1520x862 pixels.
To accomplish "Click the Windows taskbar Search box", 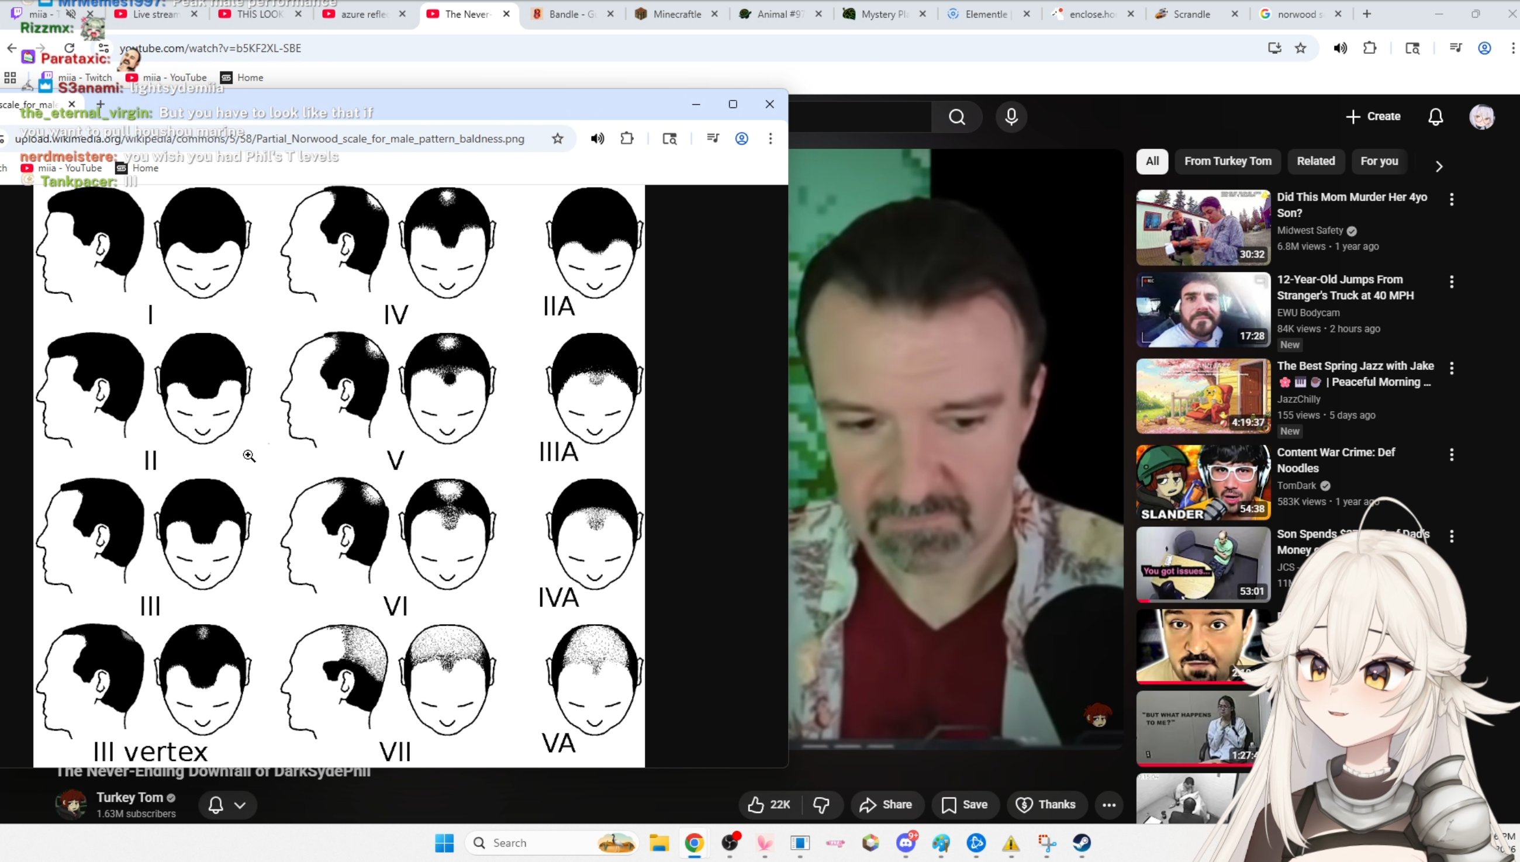I will 533,843.
